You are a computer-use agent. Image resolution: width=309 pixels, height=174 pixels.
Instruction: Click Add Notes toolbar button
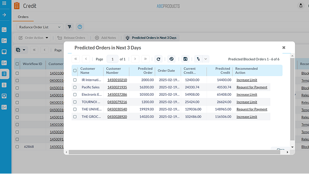pyautogui.click(x=106, y=38)
